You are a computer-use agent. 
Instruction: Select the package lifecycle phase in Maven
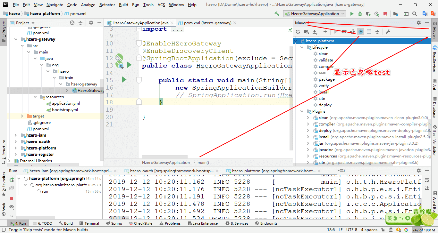tap(326, 79)
